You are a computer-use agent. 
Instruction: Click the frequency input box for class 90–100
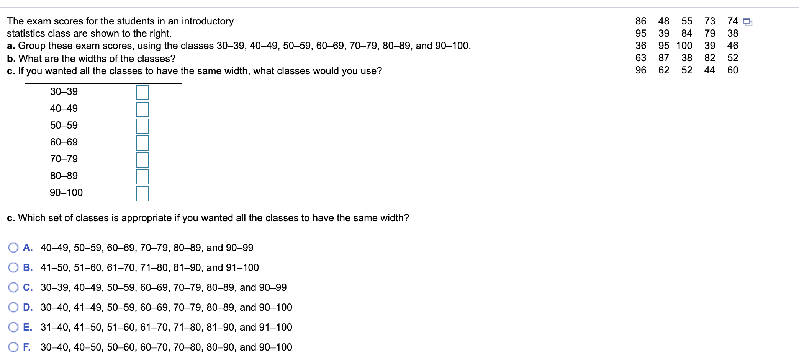pos(142,193)
